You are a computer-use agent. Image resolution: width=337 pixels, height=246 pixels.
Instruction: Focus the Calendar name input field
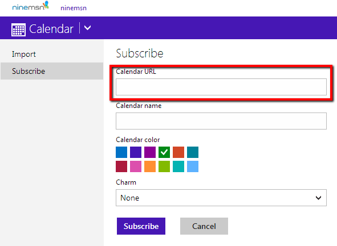pyautogui.click(x=221, y=121)
